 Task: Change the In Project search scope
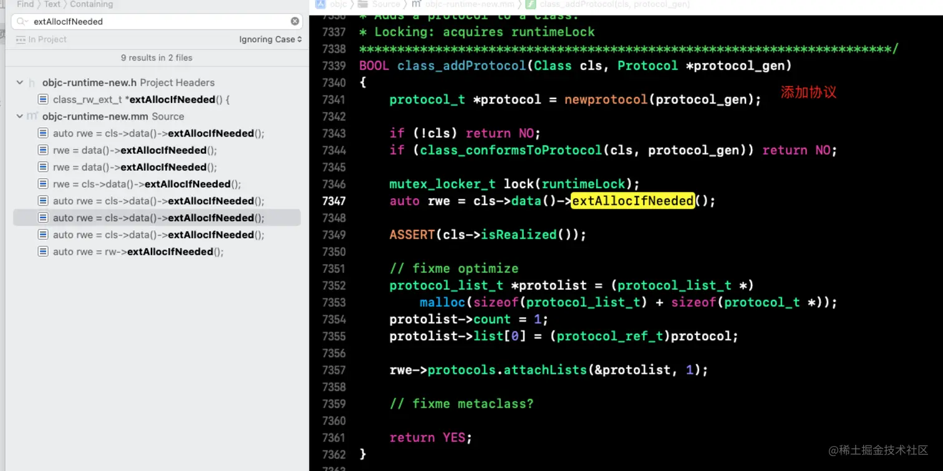pyautogui.click(x=47, y=39)
